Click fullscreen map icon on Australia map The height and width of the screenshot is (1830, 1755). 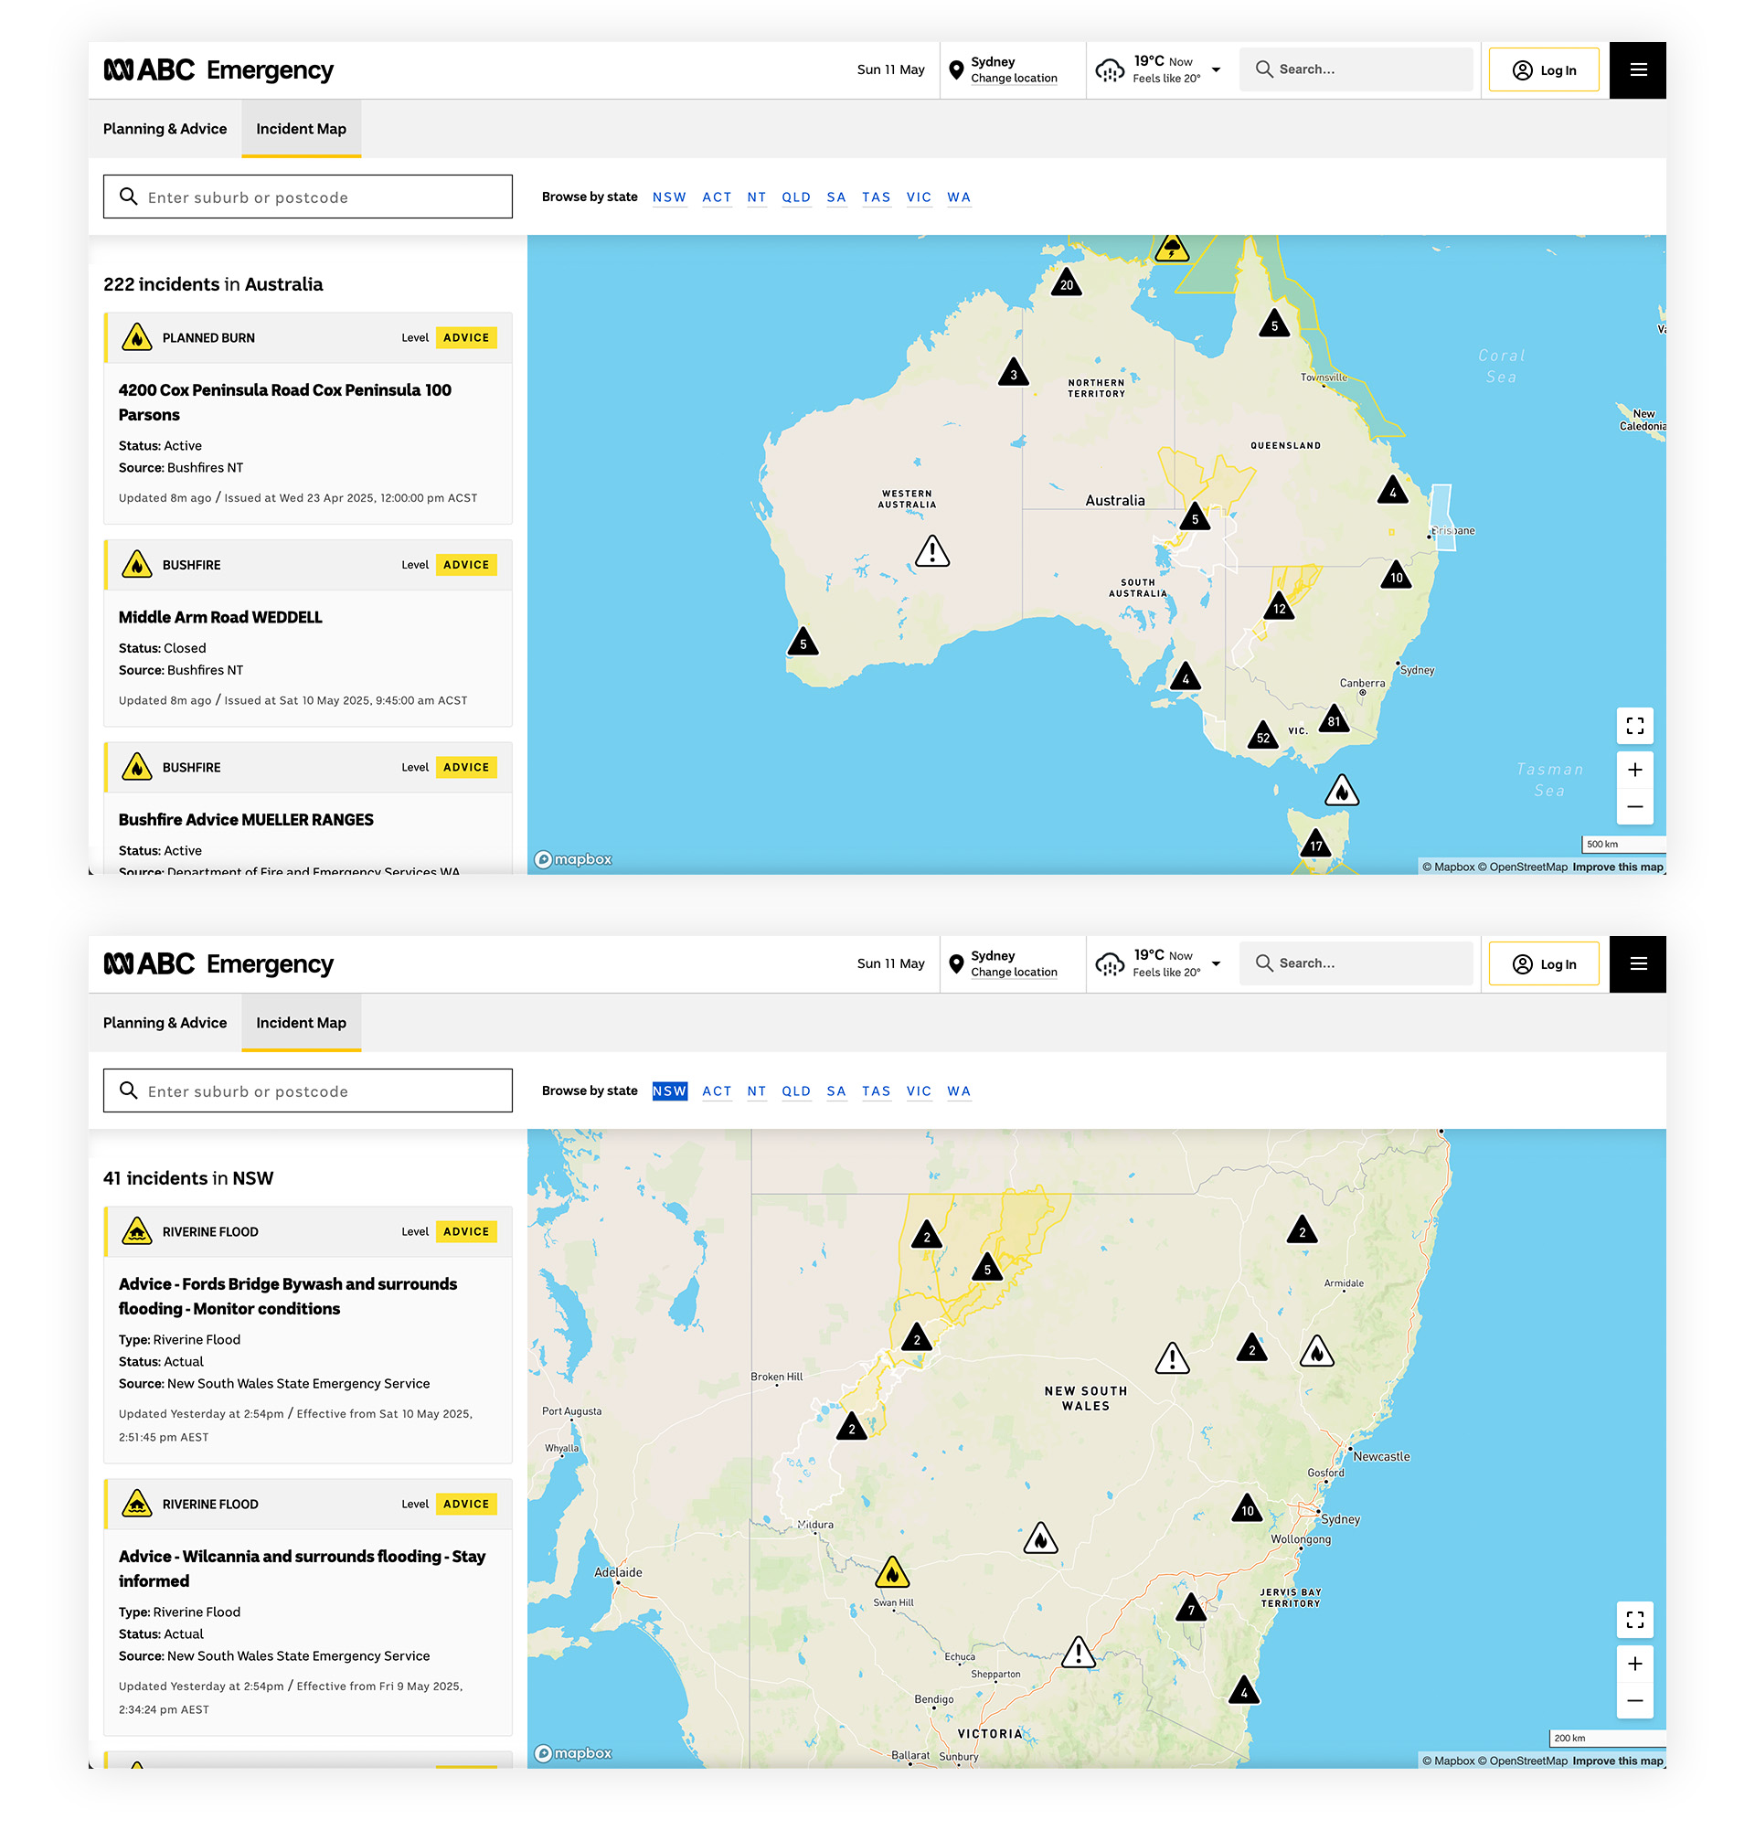[1633, 726]
